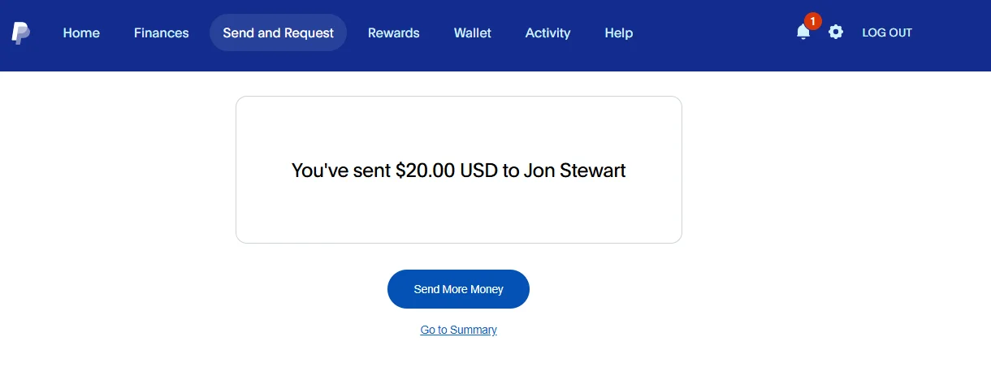The width and height of the screenshot is (991, 376).
Task: Click the PayPal logo in the header
Action: 21,33
